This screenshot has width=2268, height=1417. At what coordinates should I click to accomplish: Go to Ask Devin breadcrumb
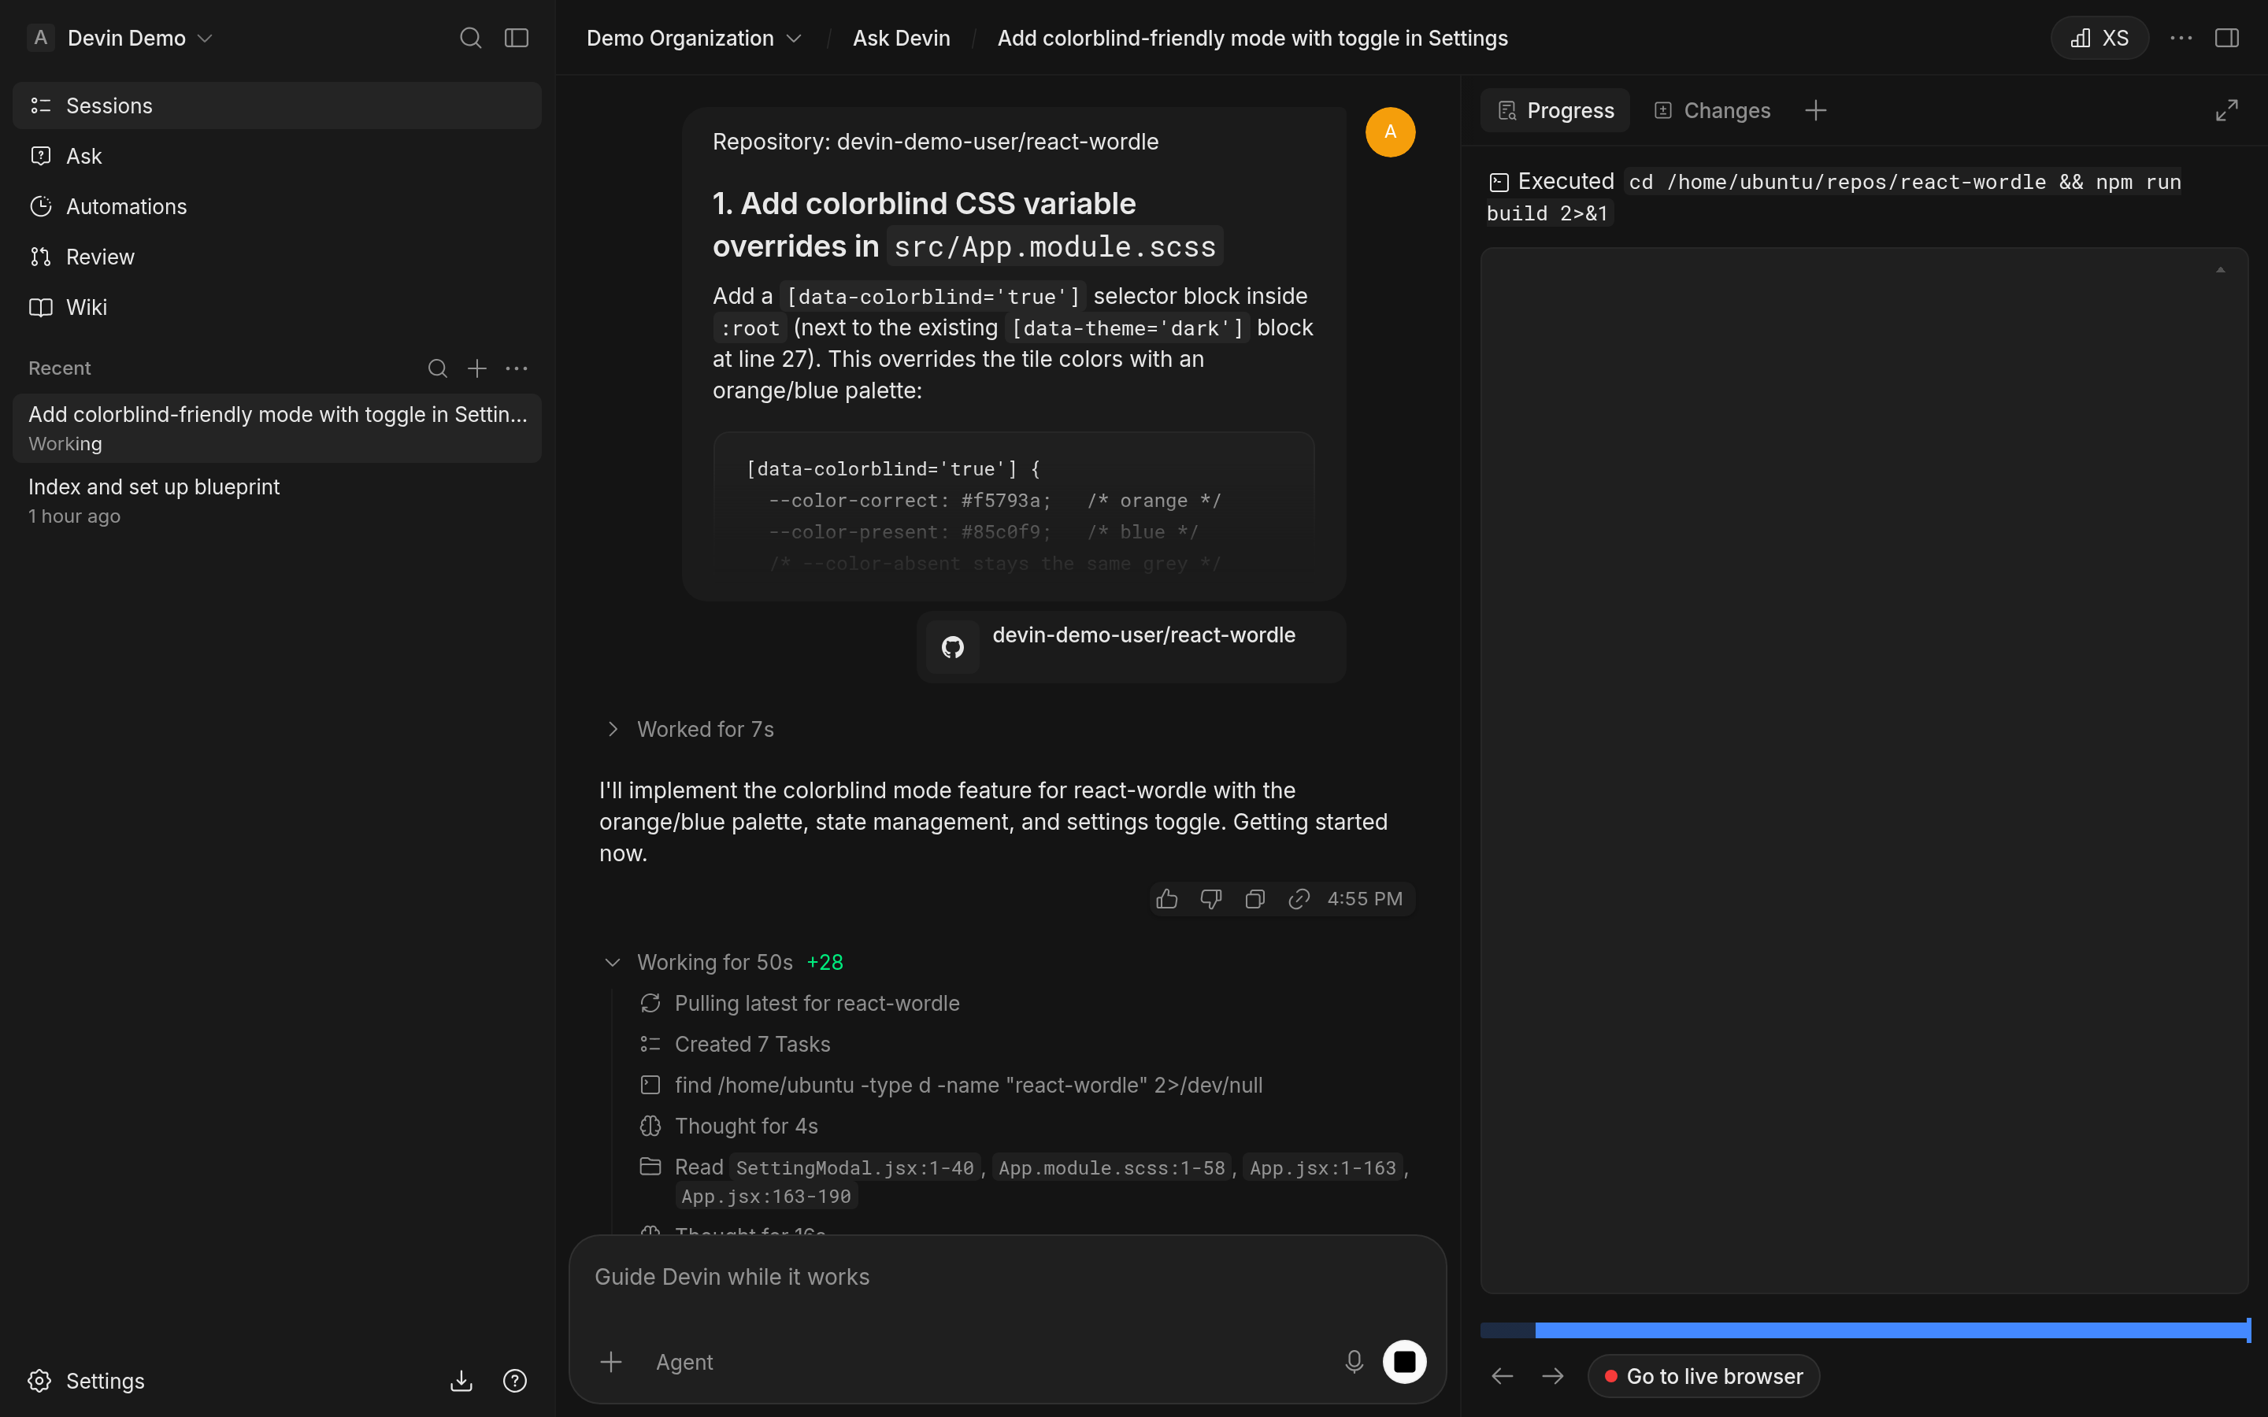pyautogui.click(x=902, y=38)
